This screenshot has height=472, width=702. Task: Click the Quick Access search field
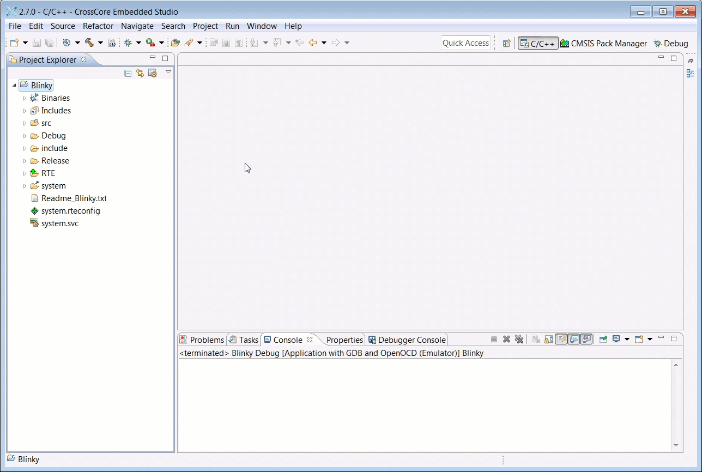click(x=465, y=43)
